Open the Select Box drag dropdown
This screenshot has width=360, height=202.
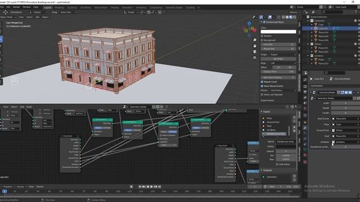point(68,12)
